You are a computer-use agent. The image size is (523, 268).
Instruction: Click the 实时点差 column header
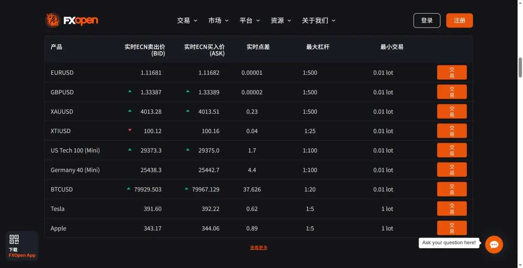(258, 47)
